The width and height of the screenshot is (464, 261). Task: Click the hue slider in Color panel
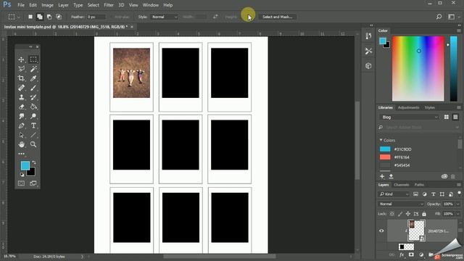453,69
